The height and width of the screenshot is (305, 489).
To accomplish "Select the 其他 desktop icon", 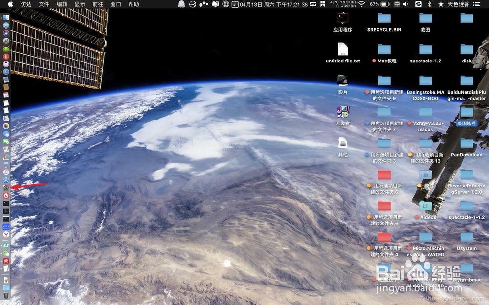I will [x=343, y=143].
